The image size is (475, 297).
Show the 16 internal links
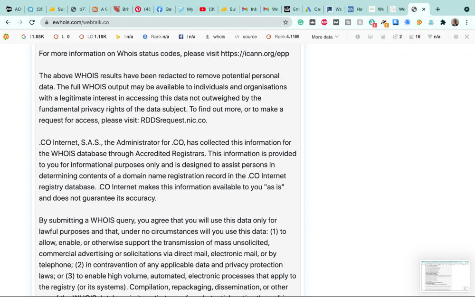[415, 37]
